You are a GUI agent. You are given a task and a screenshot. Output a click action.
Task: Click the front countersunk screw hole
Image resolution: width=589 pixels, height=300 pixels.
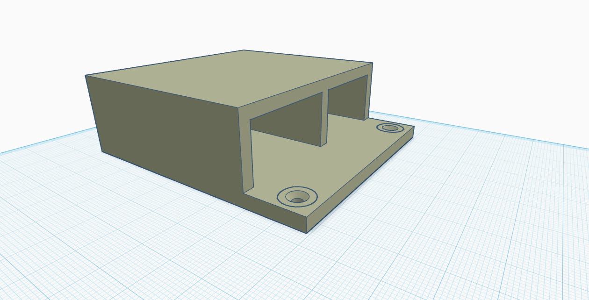point(297,197)
